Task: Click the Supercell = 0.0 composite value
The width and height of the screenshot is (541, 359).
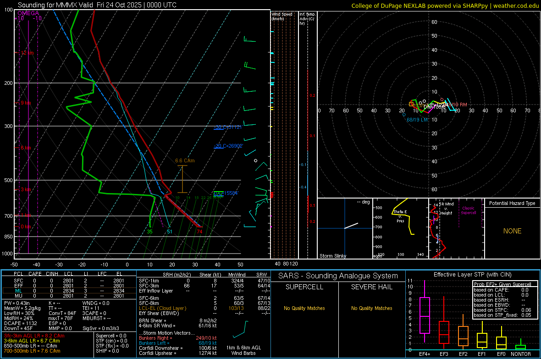Action: tap(111, 336)
